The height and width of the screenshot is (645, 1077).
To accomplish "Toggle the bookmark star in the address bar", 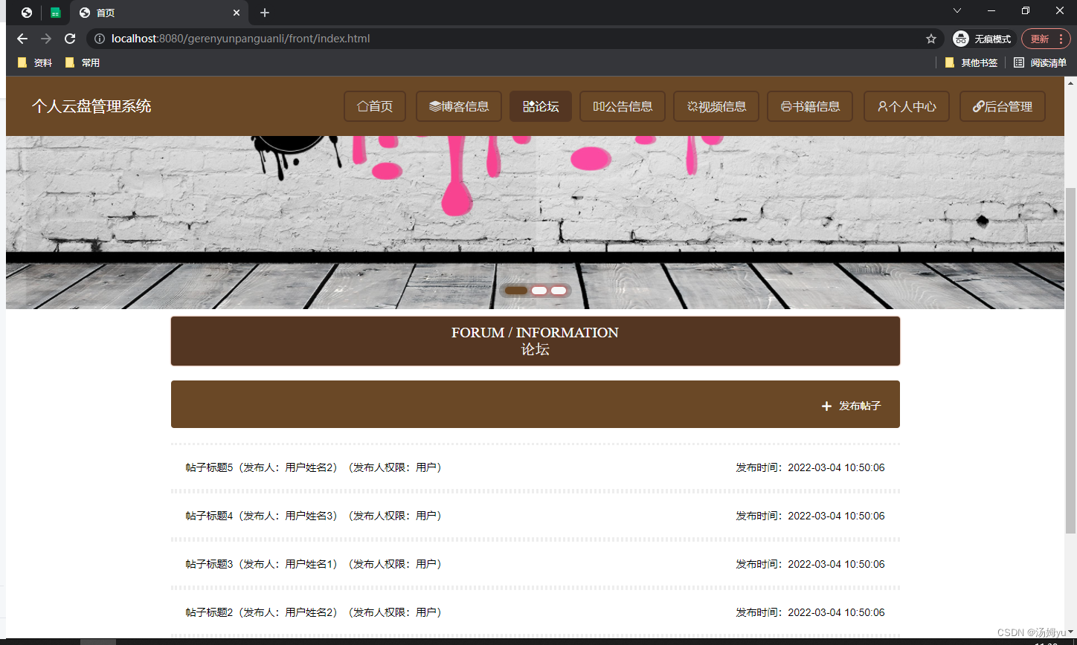I will [x=931, y=38].
